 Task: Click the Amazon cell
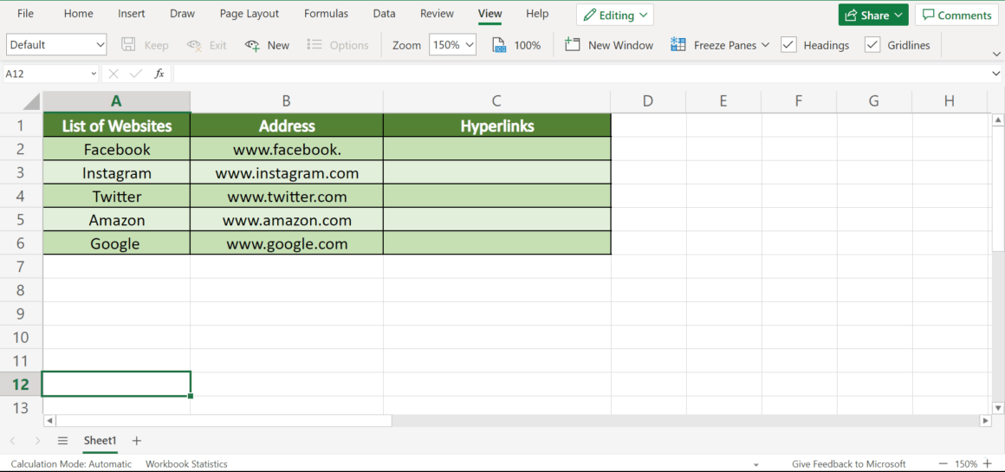tap(117, 220)
